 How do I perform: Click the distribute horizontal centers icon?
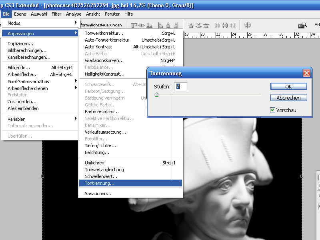(x=225, y=25)
